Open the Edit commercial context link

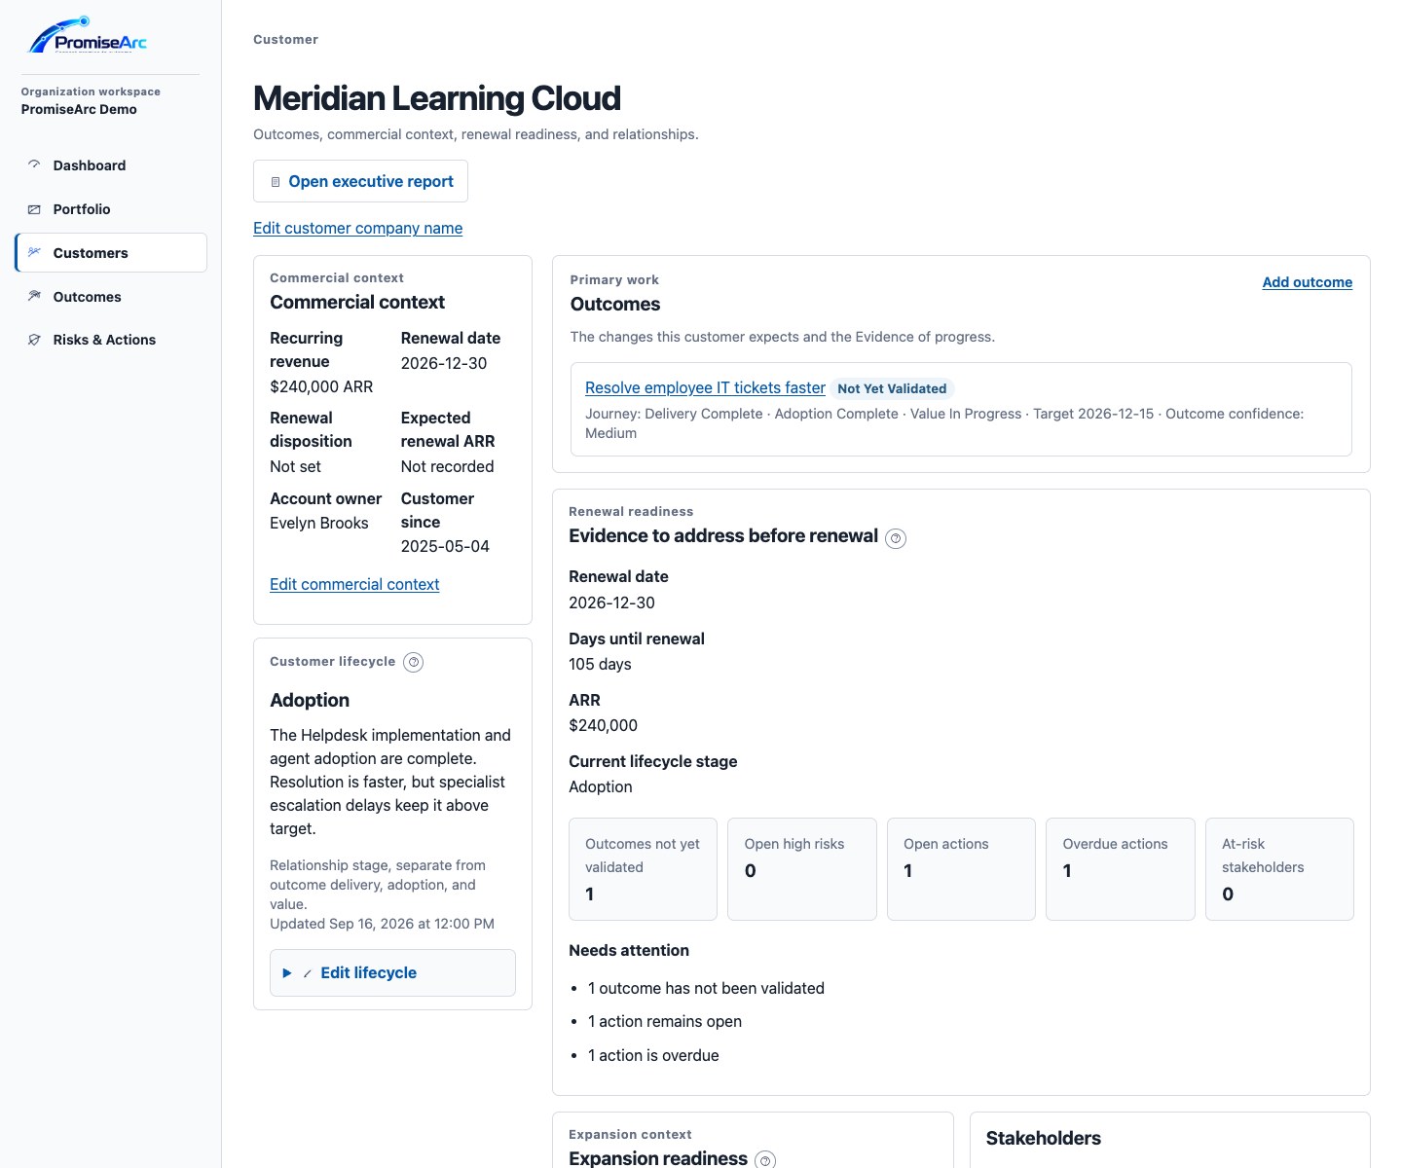pyautogui.click(x=354, y=584)
